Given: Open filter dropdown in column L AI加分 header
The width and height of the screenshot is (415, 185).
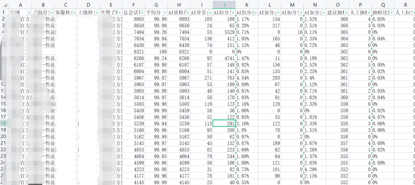Looking at the screenshot, I should [x=278, y=13].
